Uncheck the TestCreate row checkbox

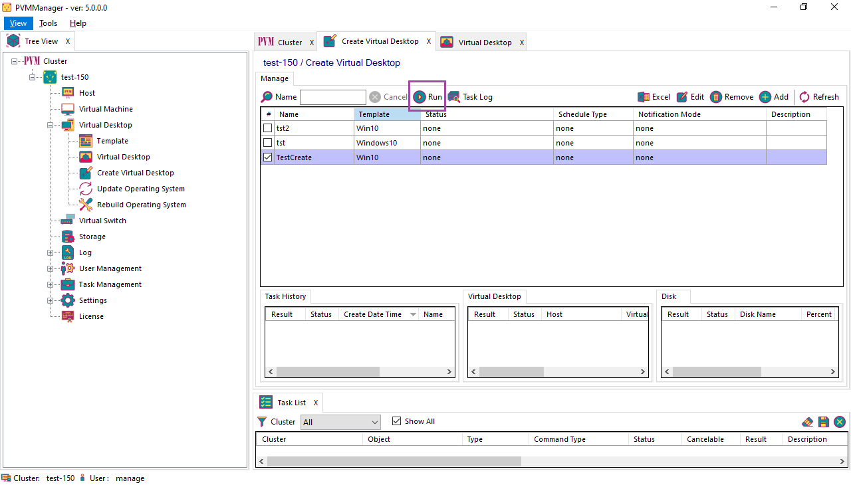click(x=267, y=157)
